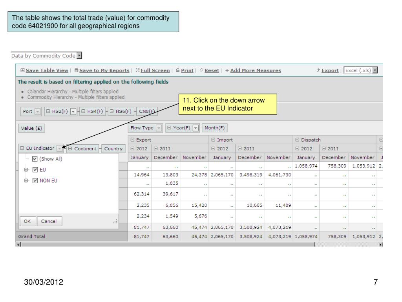The width and height of the screenshot is (402, 302).
Task: Click the Print printer icon
Action: point(178,70)
